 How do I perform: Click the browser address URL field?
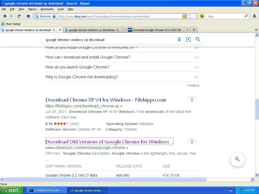(119, 16)
